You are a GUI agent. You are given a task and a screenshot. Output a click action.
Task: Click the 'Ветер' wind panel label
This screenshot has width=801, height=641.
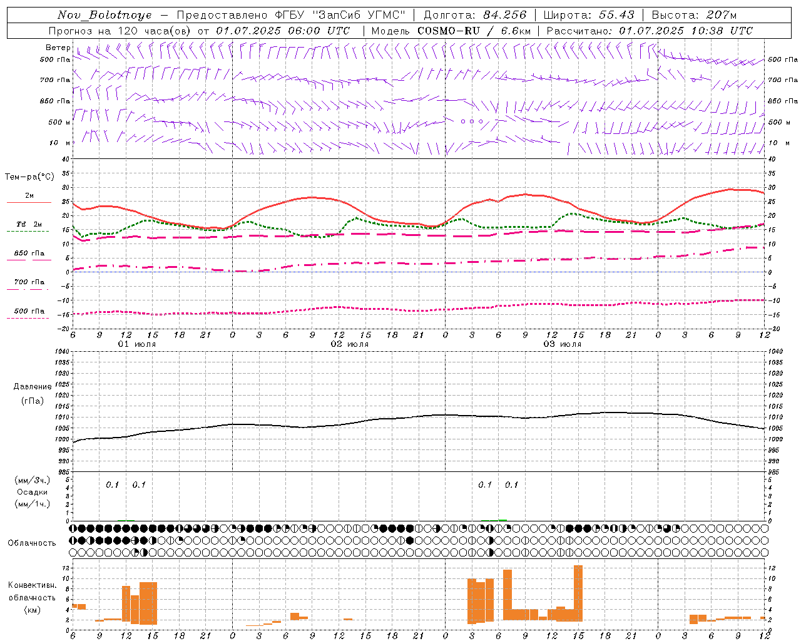click(58, 48)
